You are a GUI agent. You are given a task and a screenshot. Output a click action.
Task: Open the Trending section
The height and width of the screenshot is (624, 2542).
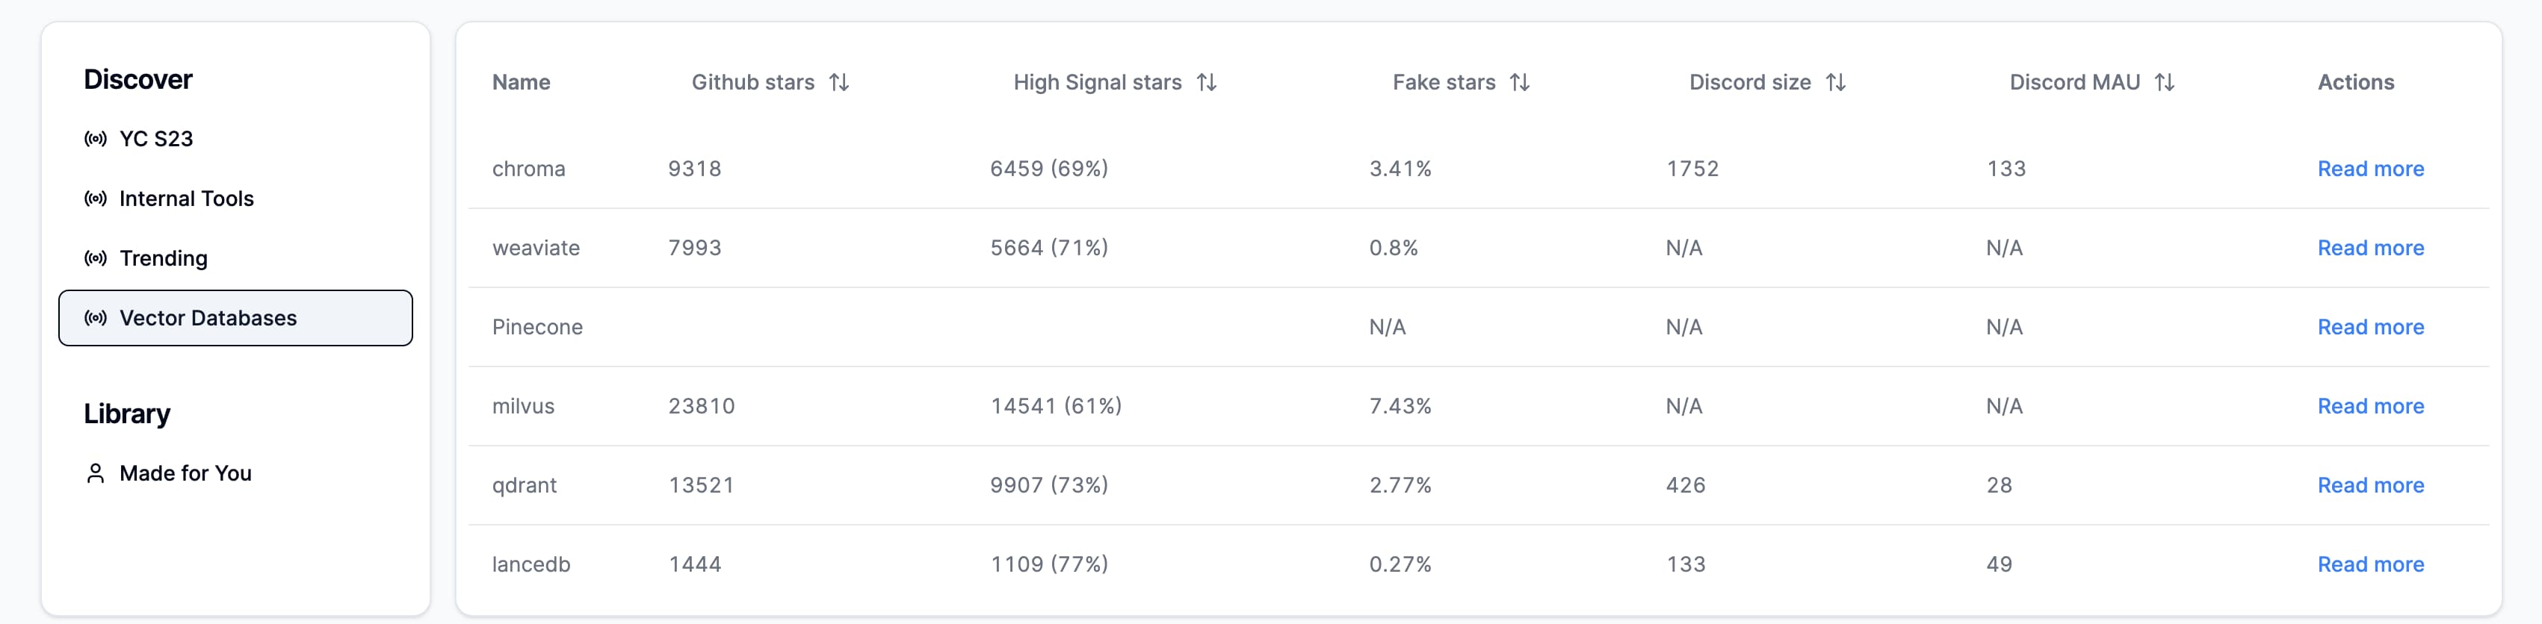point(164,258)
